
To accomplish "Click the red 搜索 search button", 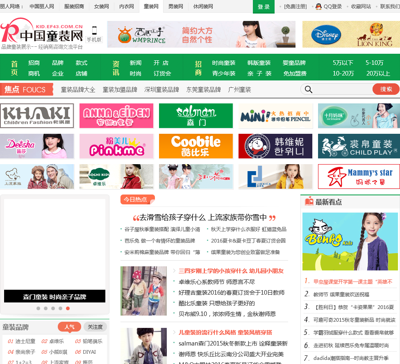I will (386, 89).
